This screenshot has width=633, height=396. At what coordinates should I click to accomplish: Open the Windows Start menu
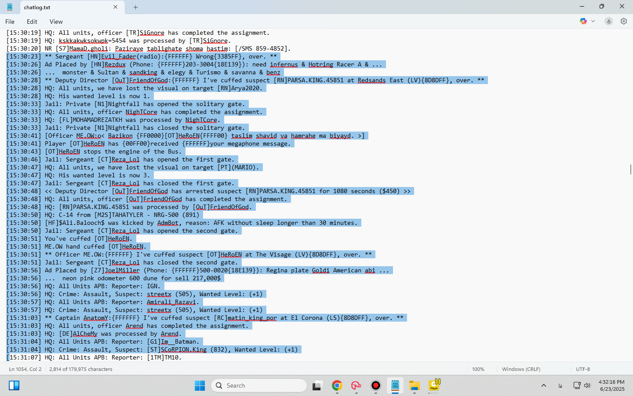200,386
